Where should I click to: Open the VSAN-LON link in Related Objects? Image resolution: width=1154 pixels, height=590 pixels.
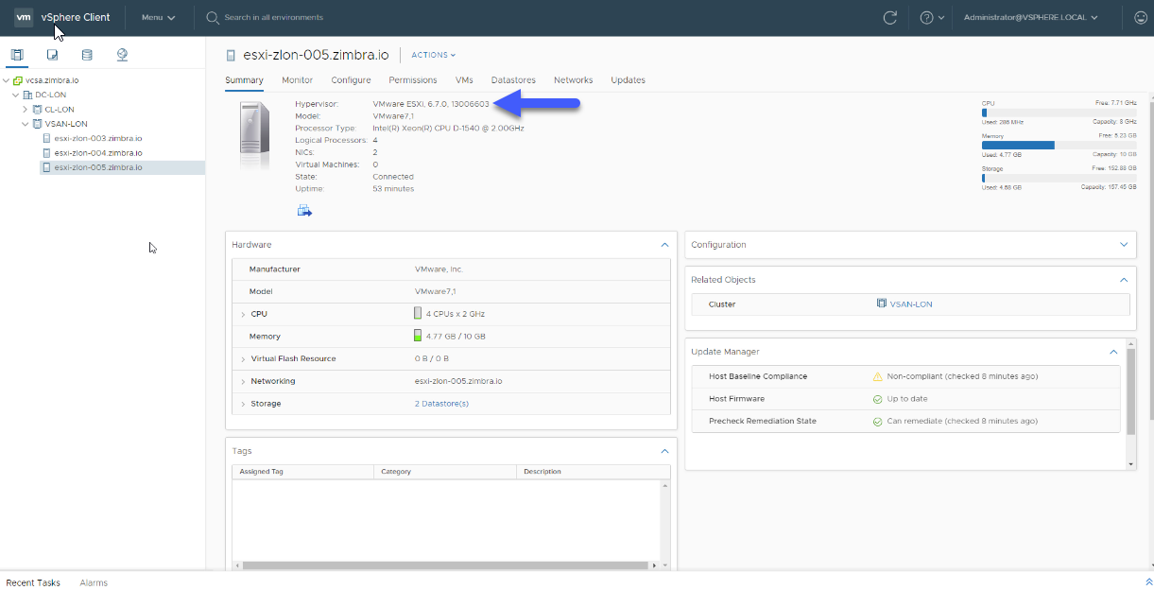coord(911,304)
